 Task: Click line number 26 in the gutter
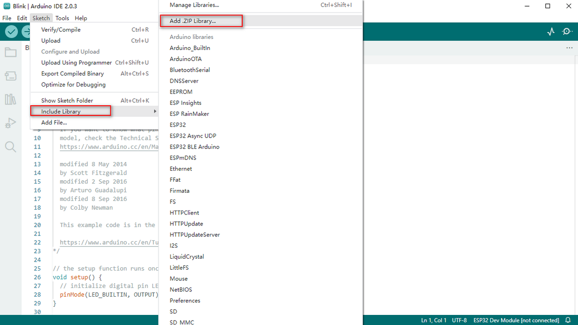click(x=37, y=277)
